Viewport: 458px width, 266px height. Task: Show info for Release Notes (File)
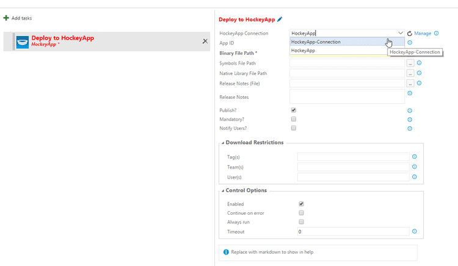pyautogui.click(x=419, y=83)
